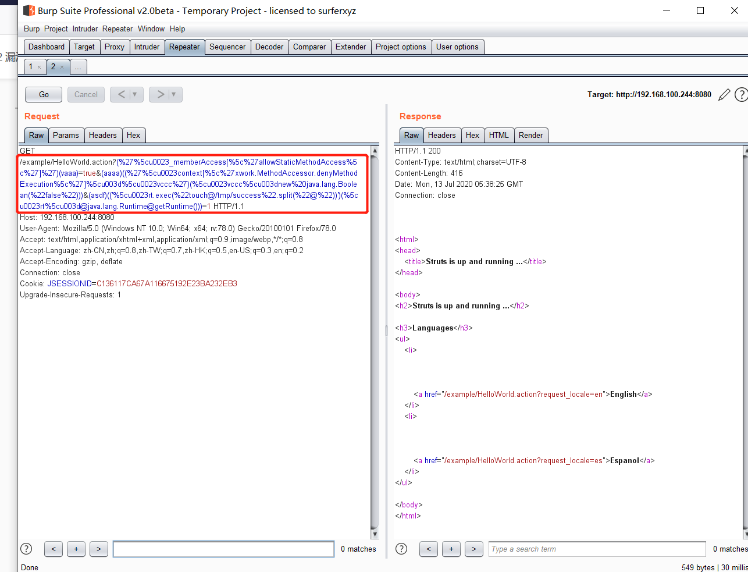Switch to the Dashboard tab

[x=47, y=47]
